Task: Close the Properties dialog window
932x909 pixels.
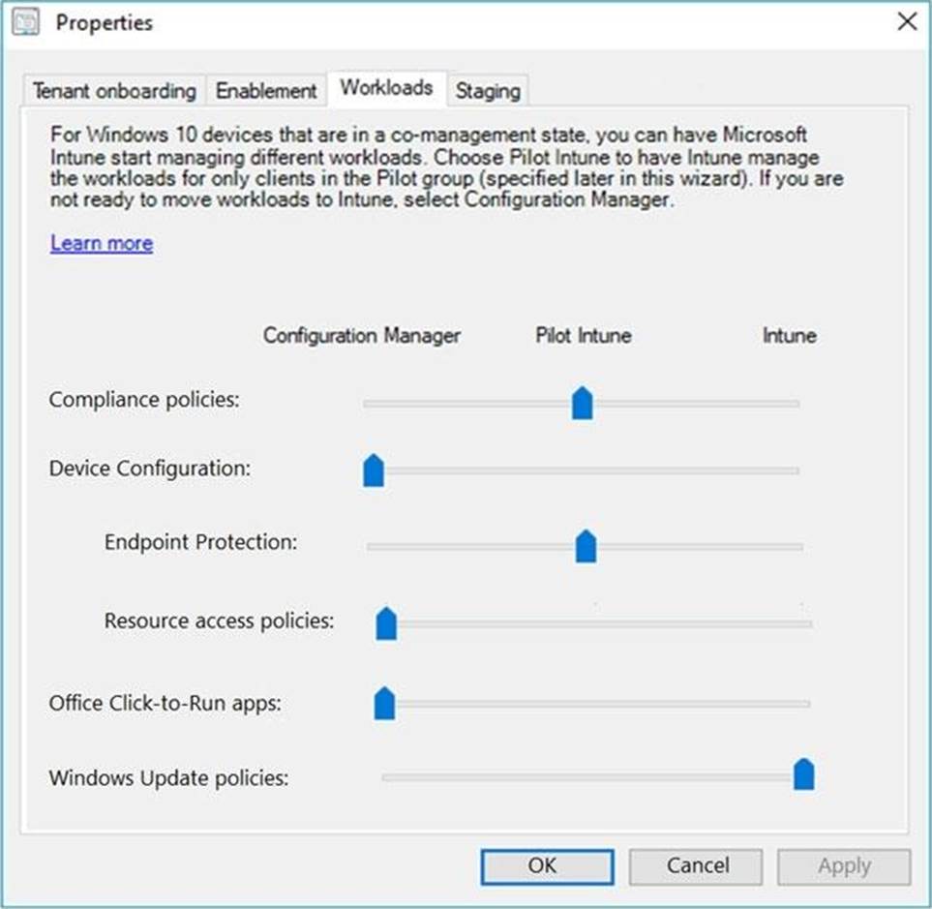Action: pyautogui.click(x=907, y=22)
